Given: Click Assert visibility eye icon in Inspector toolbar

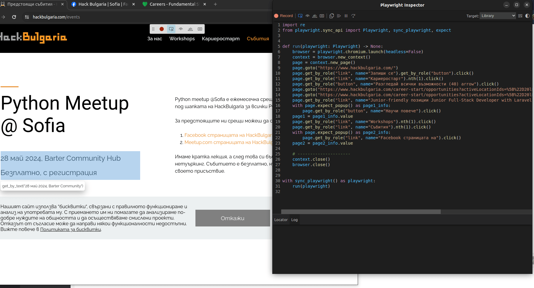Looking at the screenshot, I should point(307,16).
